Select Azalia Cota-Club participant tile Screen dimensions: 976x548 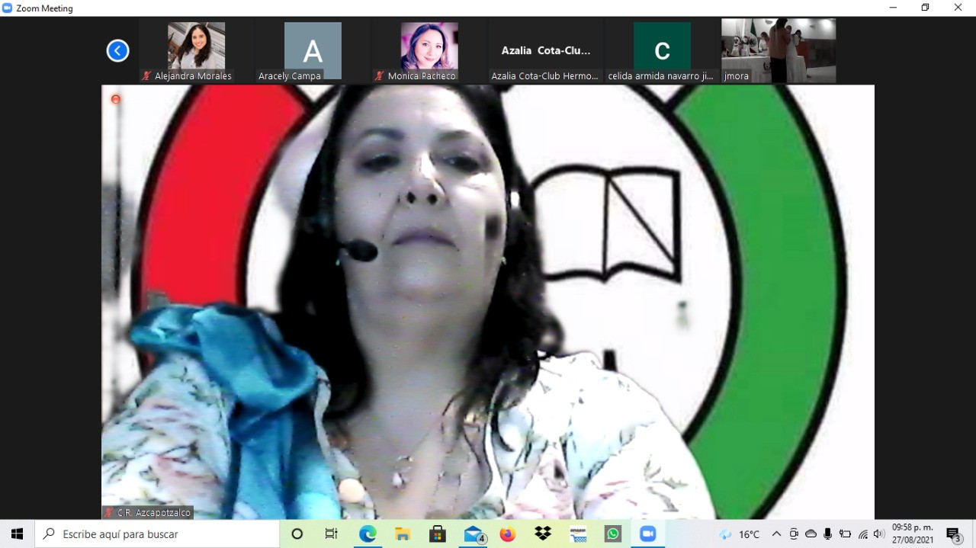point(545,51)
